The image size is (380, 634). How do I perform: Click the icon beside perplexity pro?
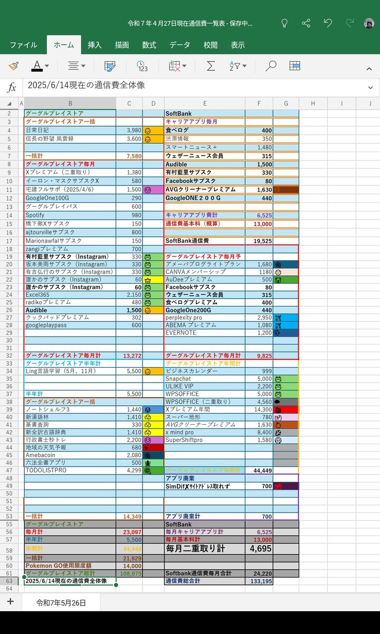click(x=278, y=318)
